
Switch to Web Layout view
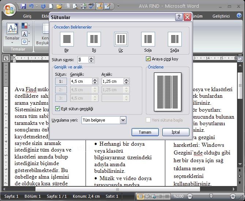pyautogui.click(x=154, y=196)
